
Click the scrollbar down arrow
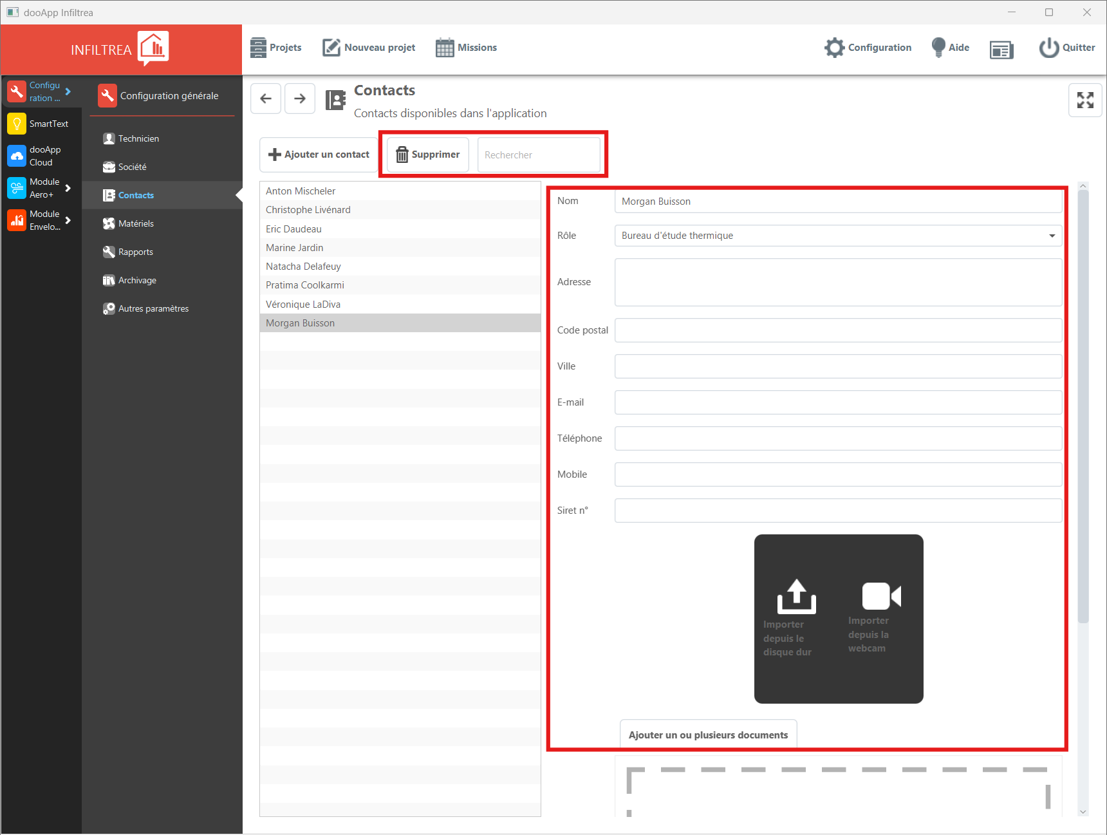point(1083,812)
